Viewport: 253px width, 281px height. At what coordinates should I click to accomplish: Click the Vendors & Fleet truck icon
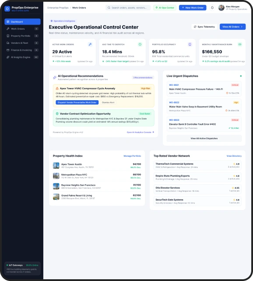pyautogui.click(x=8, y=43)
